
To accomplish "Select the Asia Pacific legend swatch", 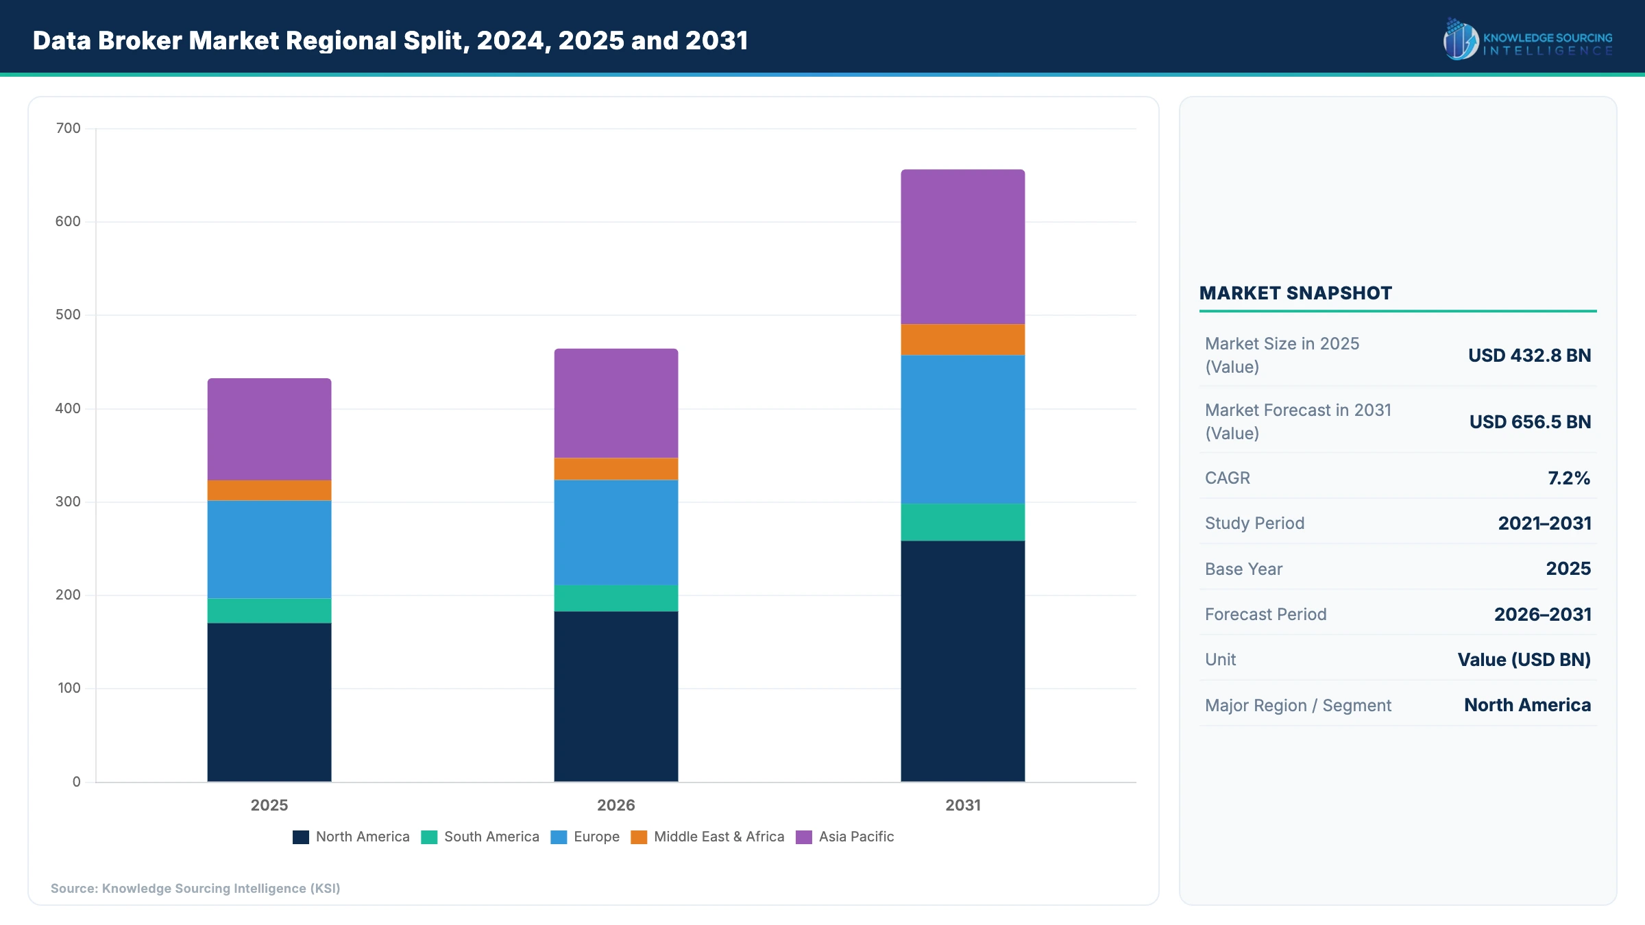I will (x=802, y=837).
